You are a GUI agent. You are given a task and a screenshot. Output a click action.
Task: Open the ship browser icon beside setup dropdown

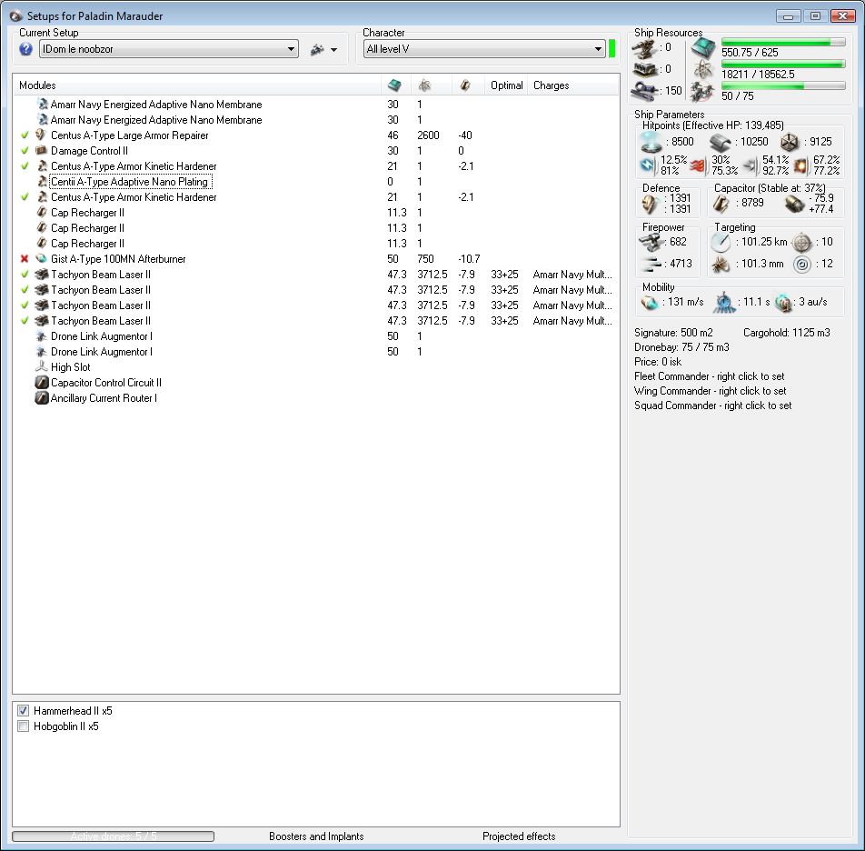tap(317, 50)
